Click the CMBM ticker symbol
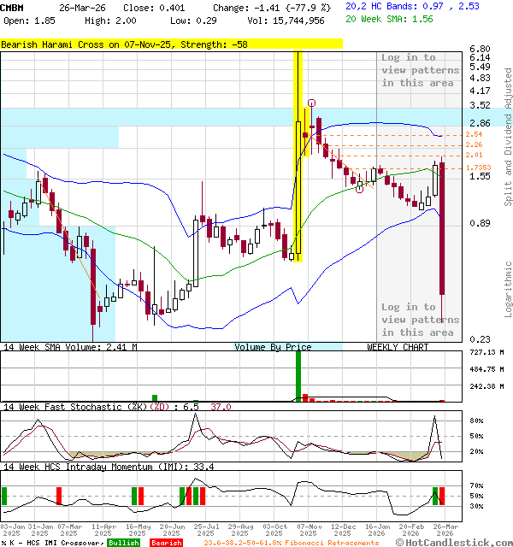 tap(13, 7)
